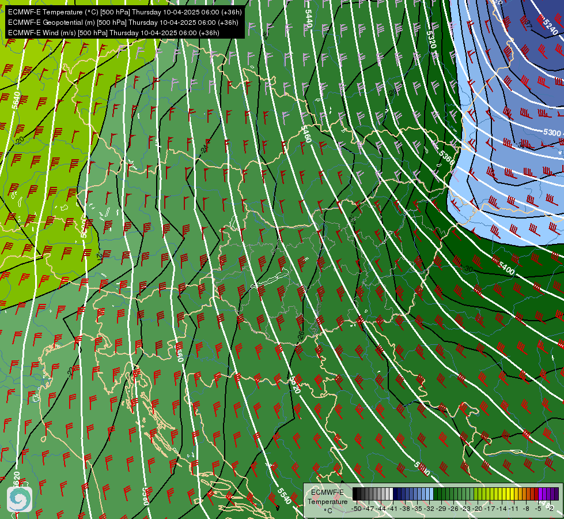Click the 5640 geopotential contour label

tap(16, 100)
